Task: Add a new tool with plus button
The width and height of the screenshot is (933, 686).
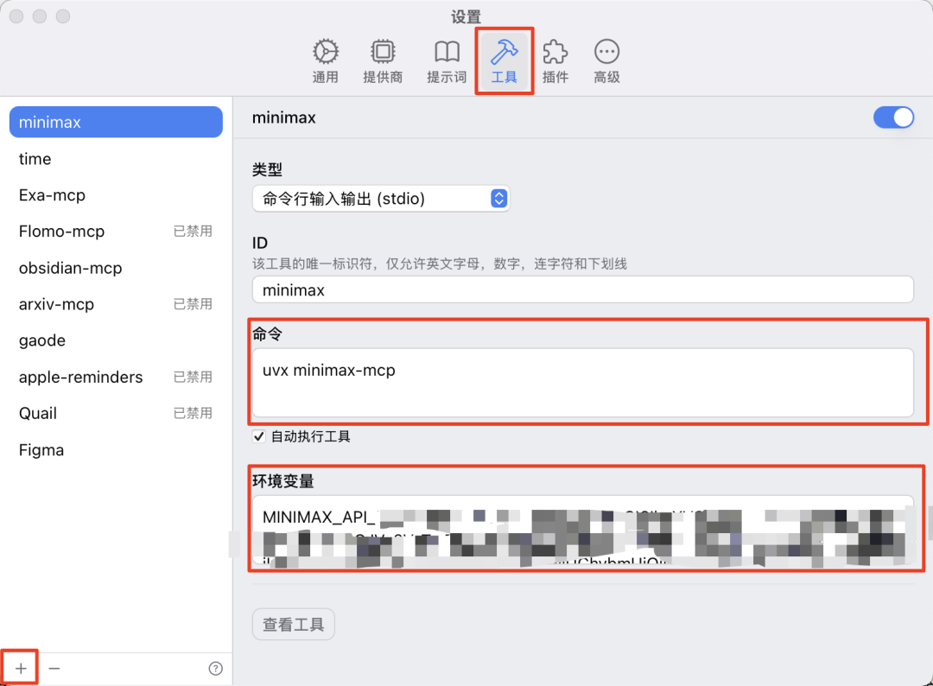Action: (21, 668)
